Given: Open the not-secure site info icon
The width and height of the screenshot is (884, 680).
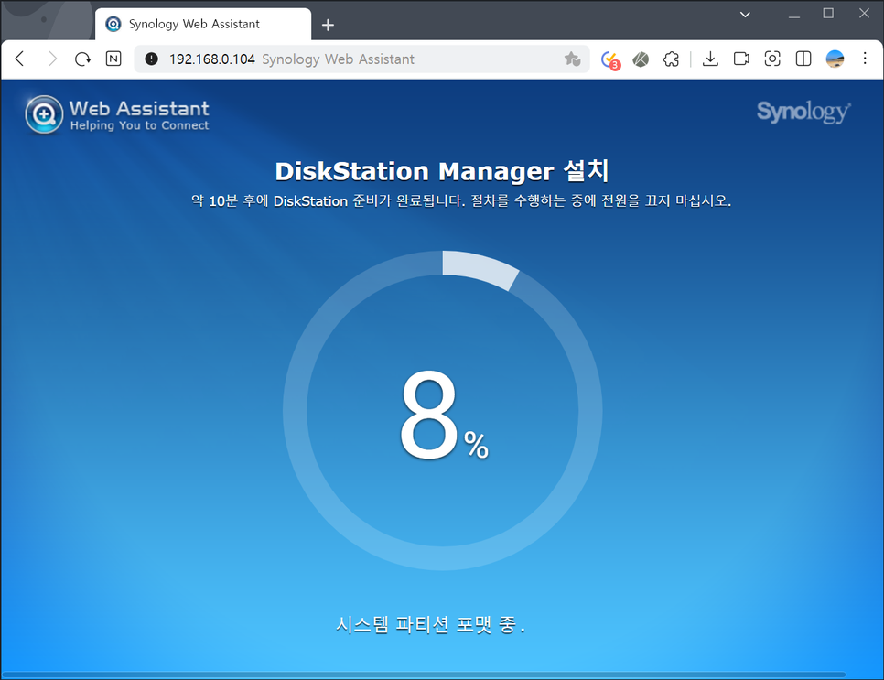Looking at the screenshot, I should pyautogui.click(x=151, y=59).
